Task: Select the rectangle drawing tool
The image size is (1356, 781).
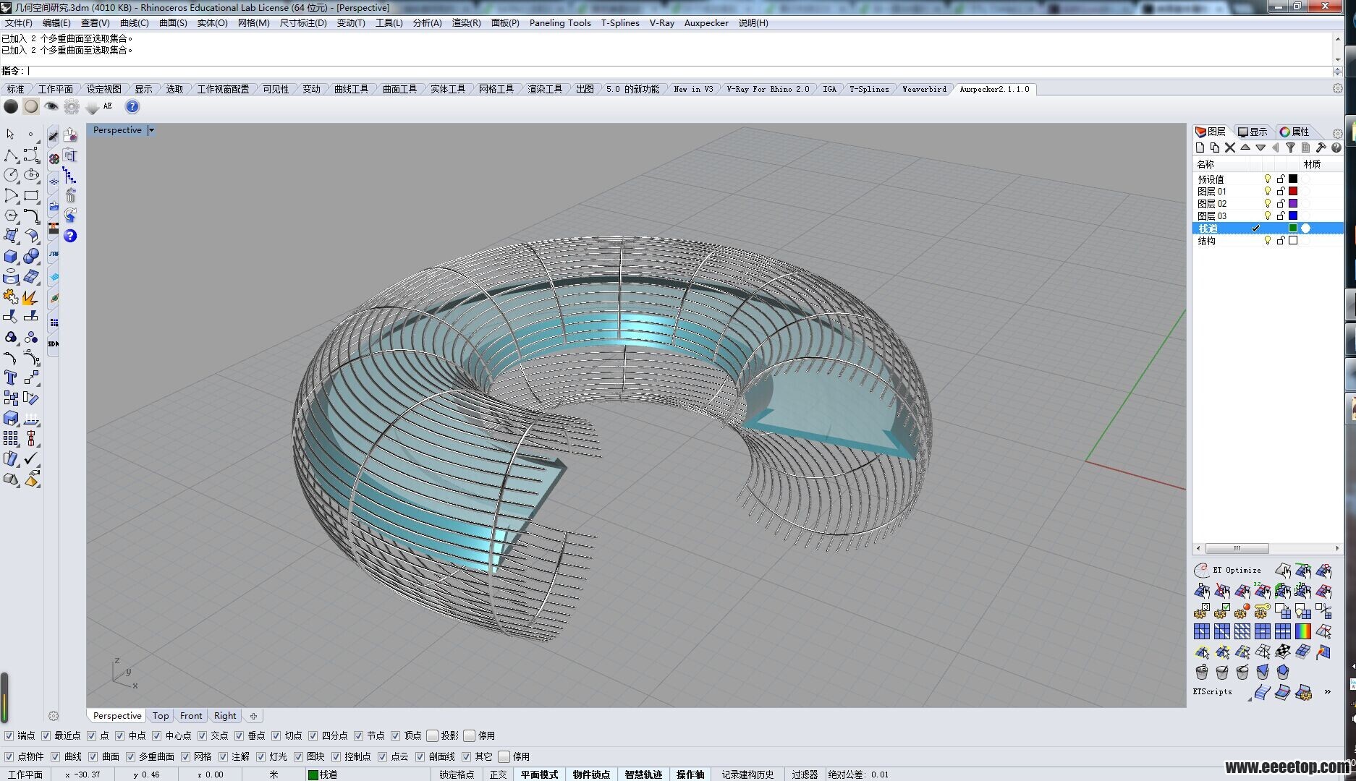Action: point(31,195)
